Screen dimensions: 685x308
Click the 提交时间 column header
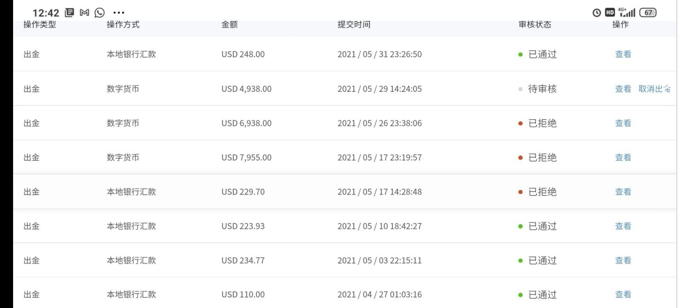point(354,25)
